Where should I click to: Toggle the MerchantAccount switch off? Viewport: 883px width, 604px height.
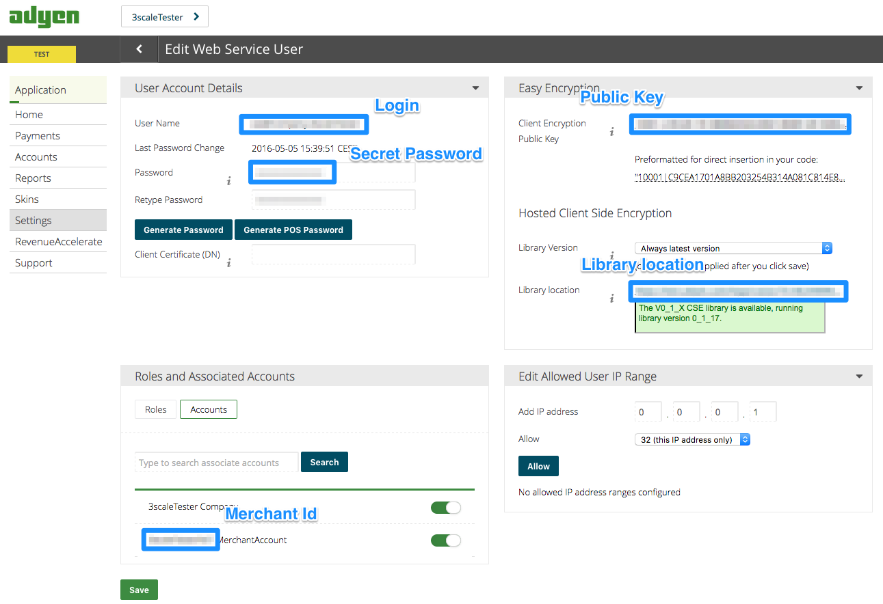(x=445, y=540)
